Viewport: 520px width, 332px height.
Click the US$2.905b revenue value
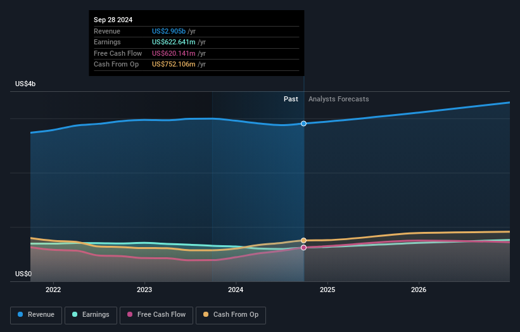(168, 31)
